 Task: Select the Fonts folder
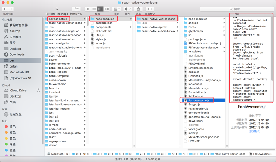(x=192, y=27)
